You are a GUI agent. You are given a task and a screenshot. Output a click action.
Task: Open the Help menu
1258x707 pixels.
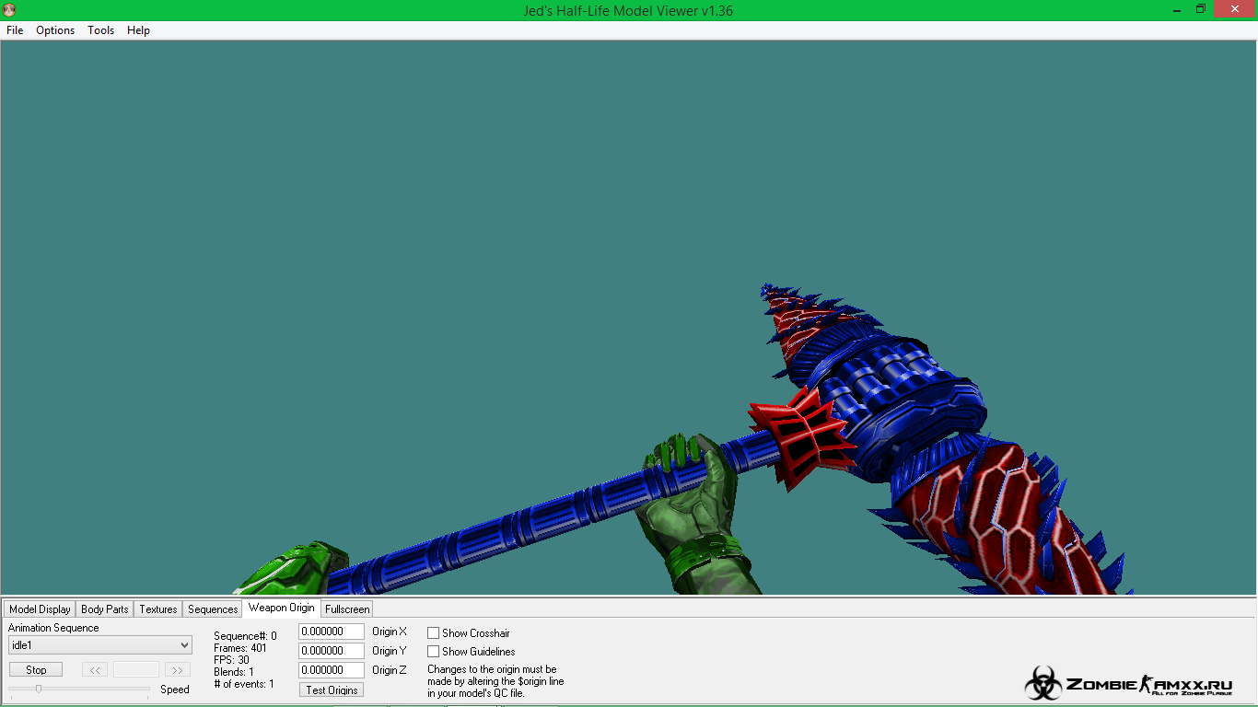pos(138,30)
